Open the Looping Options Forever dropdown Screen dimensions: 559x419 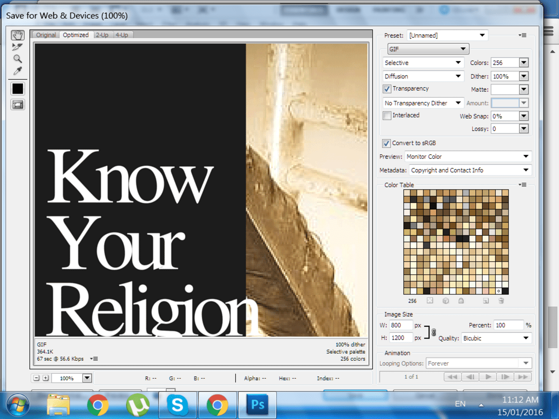pos(479,364)
